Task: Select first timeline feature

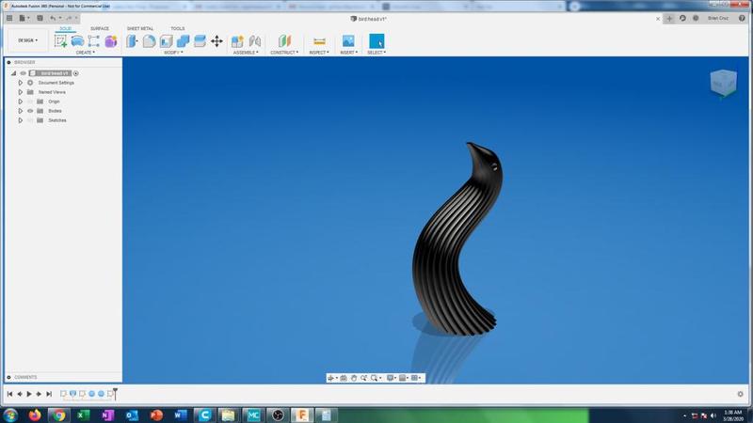Action: pyautogui.click(x=63, y=394)
